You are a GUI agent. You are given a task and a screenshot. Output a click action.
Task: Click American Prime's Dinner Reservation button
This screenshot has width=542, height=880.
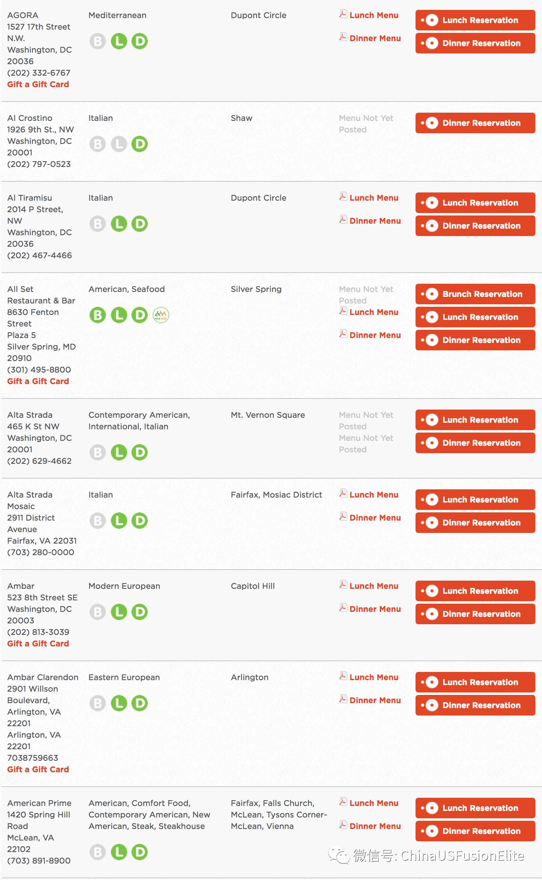pyautogui.click(x=475, y=831)
